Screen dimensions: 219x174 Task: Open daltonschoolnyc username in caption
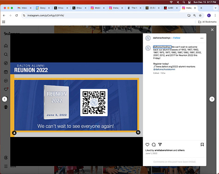[162, 47]
